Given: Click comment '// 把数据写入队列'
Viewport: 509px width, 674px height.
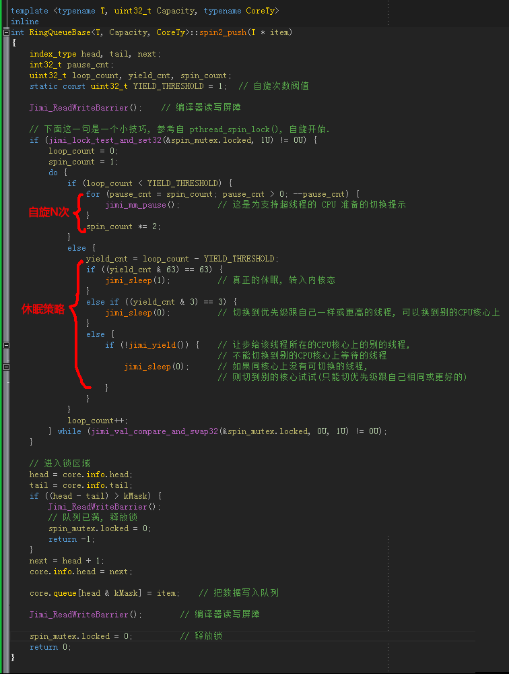Looking at the screenshot, I should [x=239, y=592].
